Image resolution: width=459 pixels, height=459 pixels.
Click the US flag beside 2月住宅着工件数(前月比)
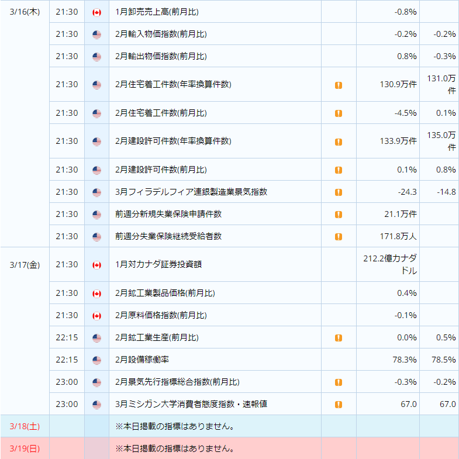click(96, 113)
